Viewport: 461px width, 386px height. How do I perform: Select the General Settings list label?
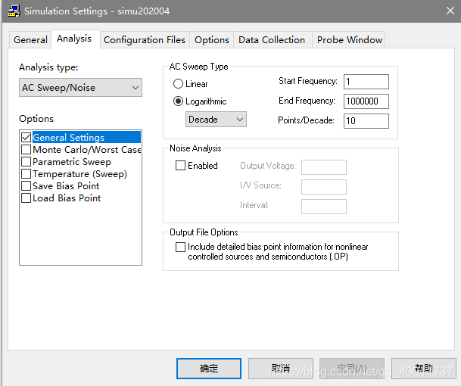pos(68,137)
